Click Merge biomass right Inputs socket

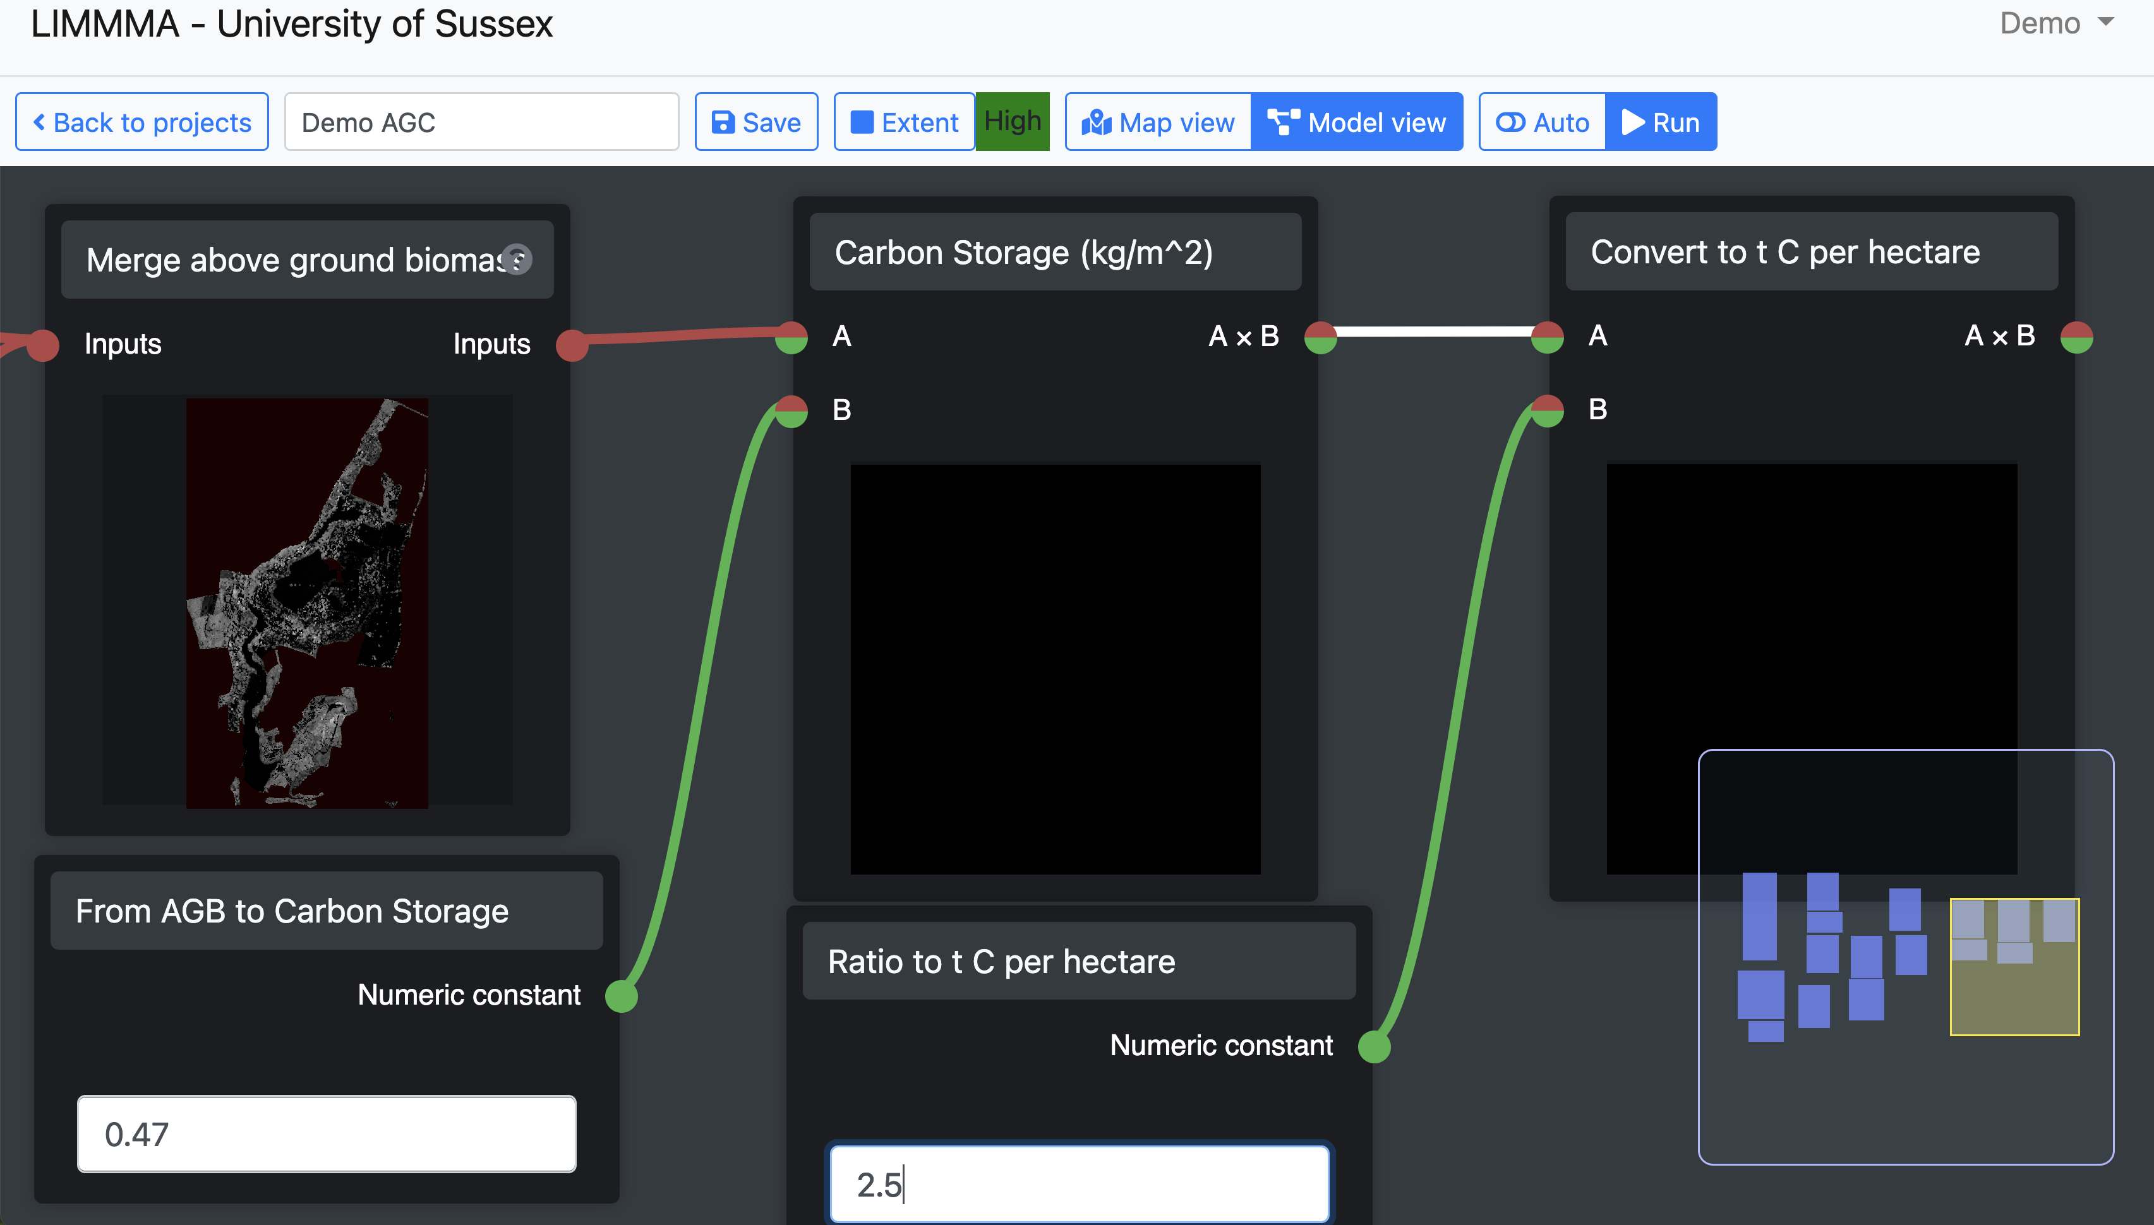coord(572,344)
